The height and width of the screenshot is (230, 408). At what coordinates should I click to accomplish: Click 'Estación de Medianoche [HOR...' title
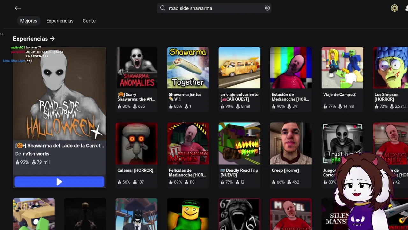coord(290,97)
